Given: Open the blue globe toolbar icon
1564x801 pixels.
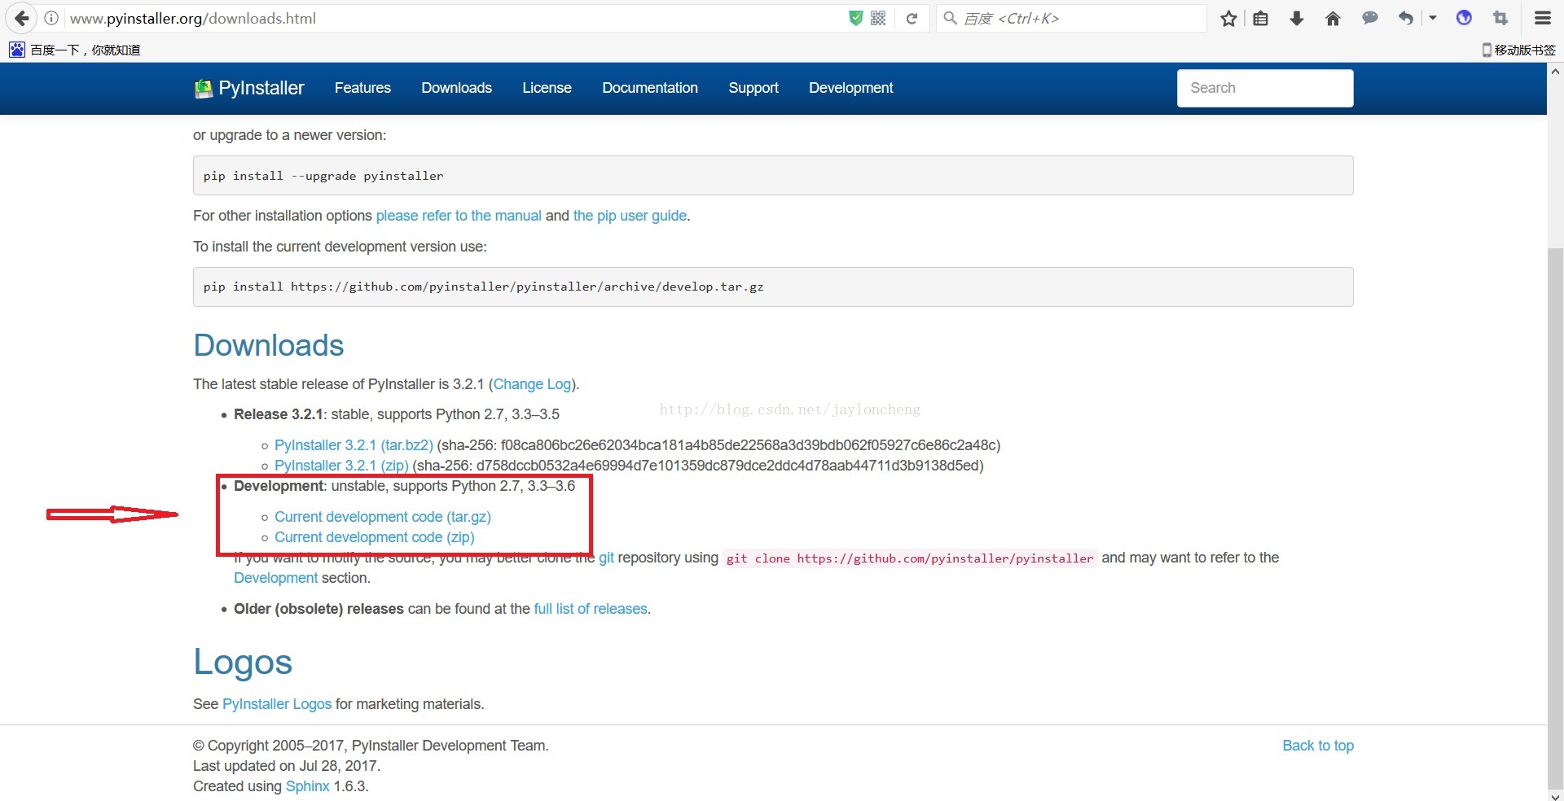Looking at the screenshot, I should pyautogui.click(x=1464, y=18).
